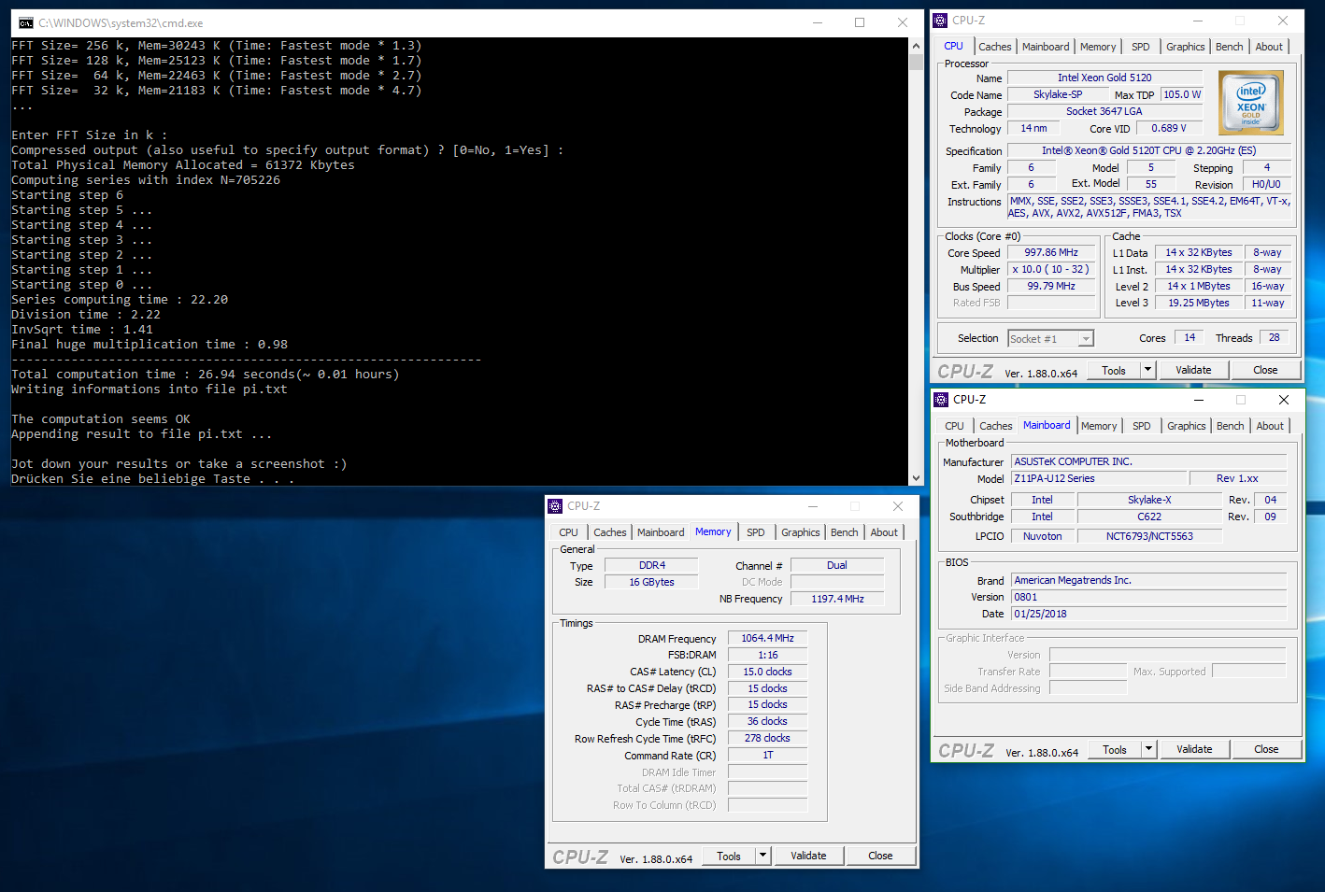Select the CPU tab in the Memory window
The width and height of the screenshot is (1325, 892).
568,532
